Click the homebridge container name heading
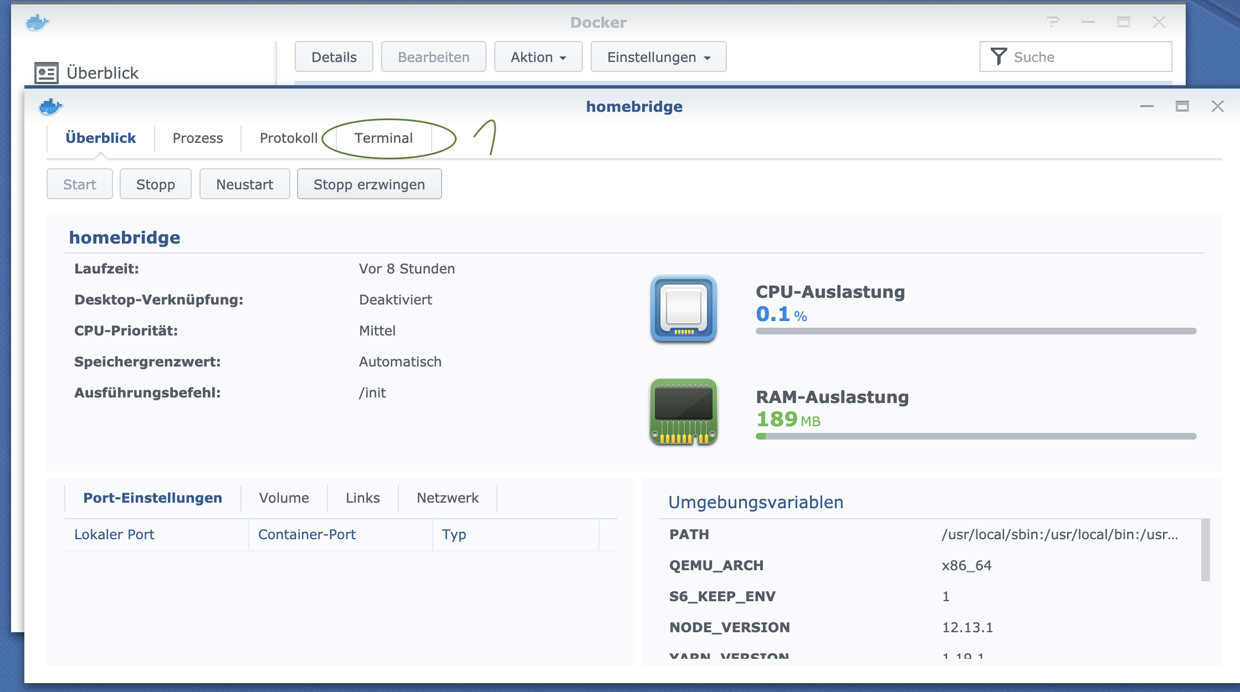Image resolution: width=1240 pixels, height=692 pixels. (x=125, y=237)
